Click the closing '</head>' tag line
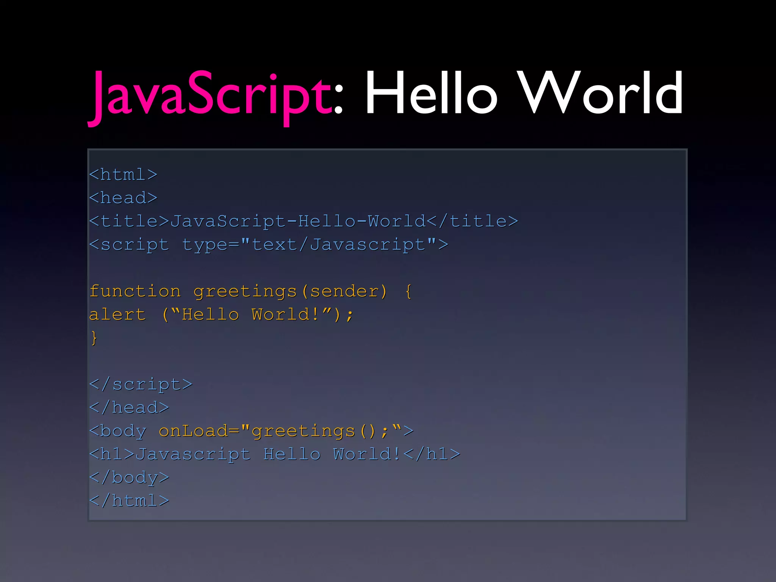This screenshot has height=582, width=776. [x=129, y=408]
